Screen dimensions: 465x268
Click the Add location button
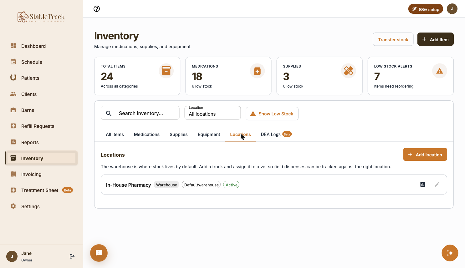pyautogui.click(x=425, y=154)
